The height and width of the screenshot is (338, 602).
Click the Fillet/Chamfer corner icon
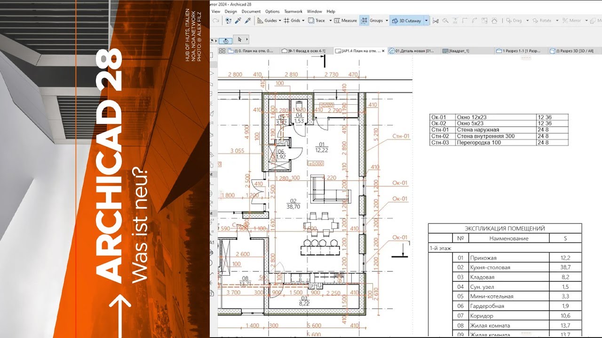click(465, 21)
